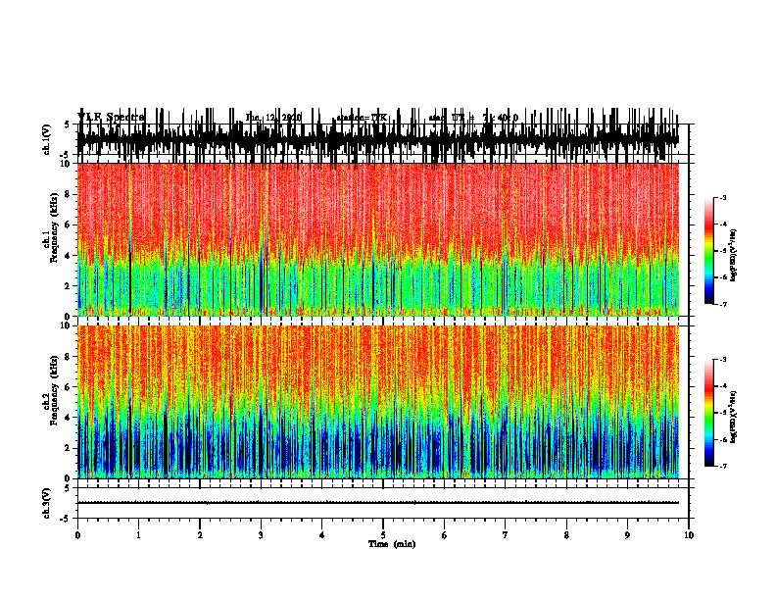
Task: Click the '-7' value on ch.1 colorbar
Action: click(x=723, y=304)
